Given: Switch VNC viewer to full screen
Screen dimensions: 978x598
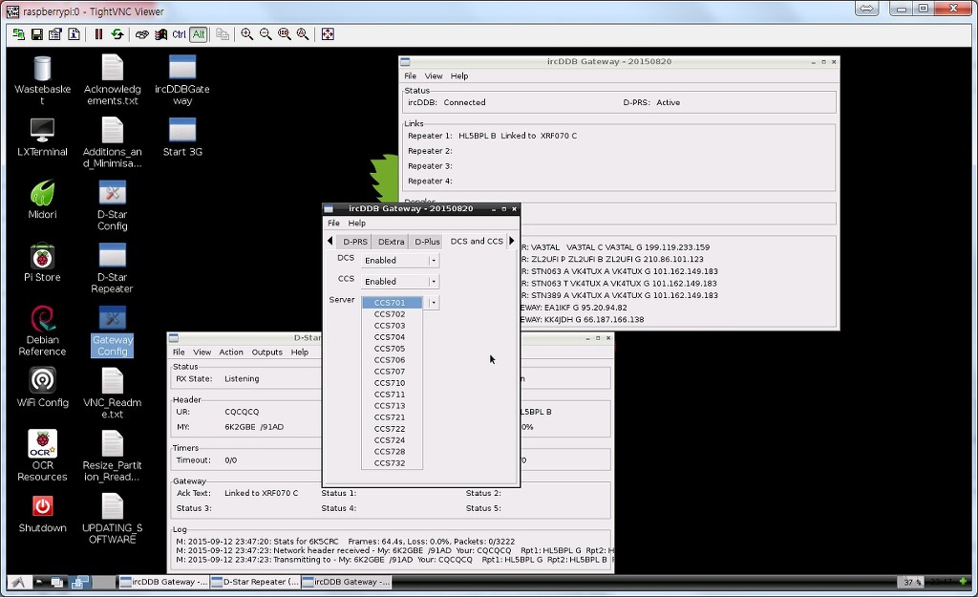Looking at the screenshot, I should 328,34.
